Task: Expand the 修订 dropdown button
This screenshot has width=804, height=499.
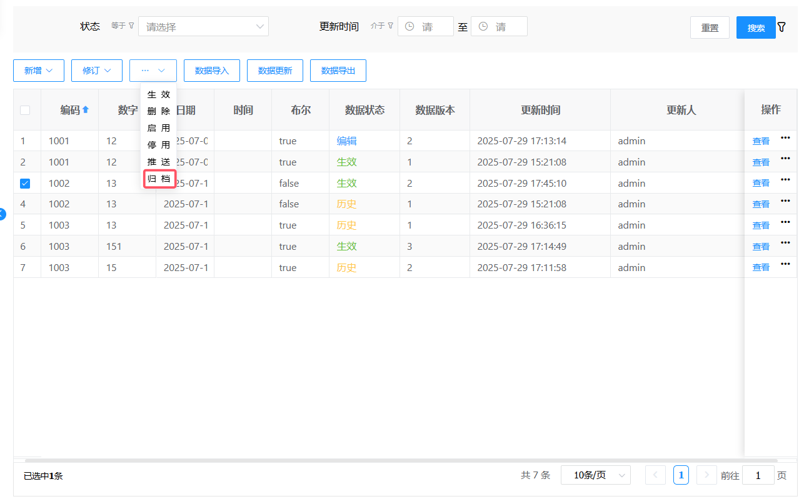Action: [x=97, y=71]
